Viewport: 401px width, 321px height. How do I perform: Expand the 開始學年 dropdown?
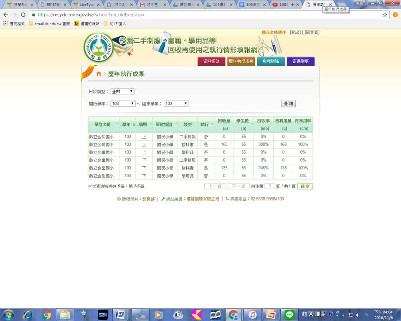[x=123, y=104]
